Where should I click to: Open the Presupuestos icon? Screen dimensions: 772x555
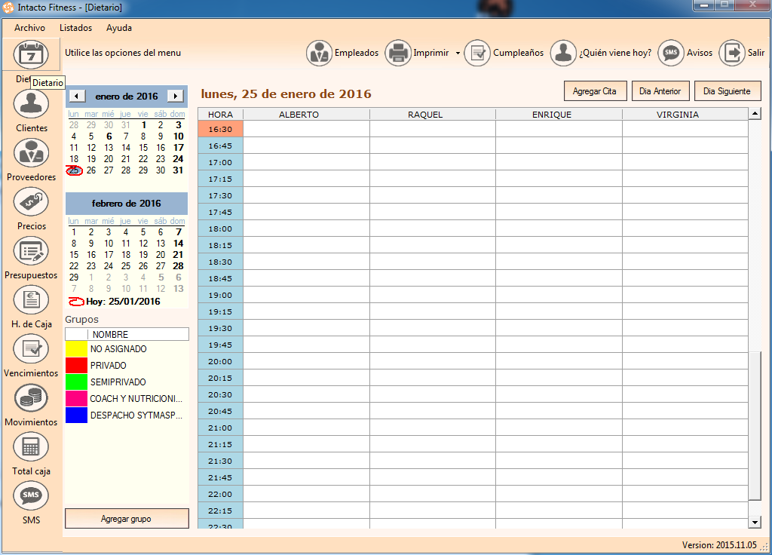(x=31, y=251)
